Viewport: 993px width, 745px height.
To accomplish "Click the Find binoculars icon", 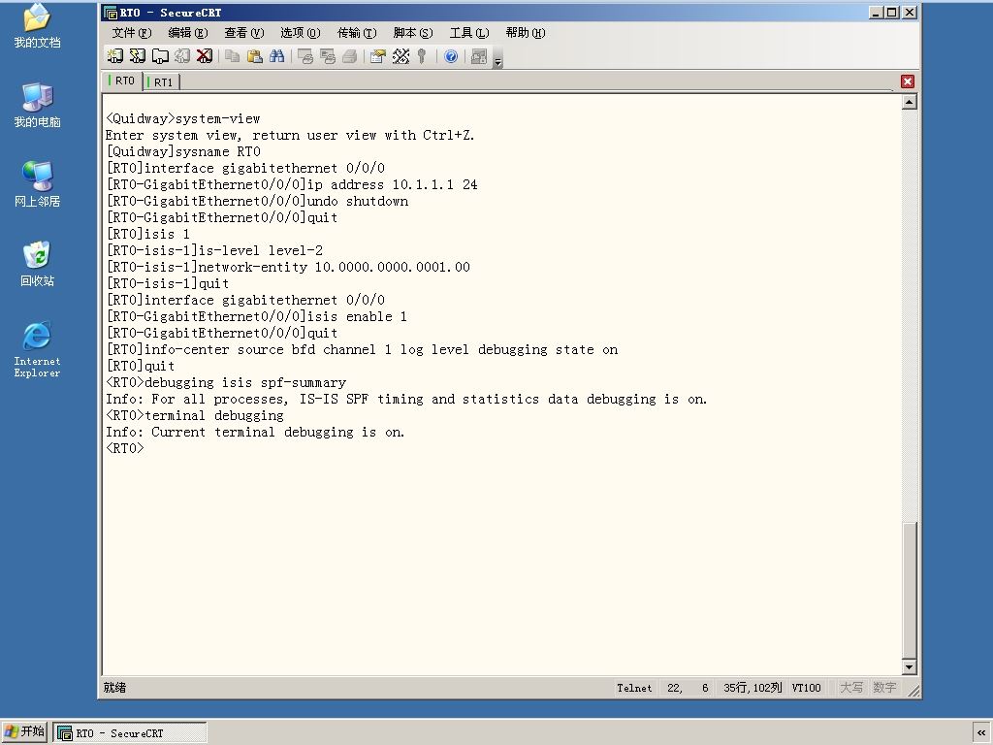I will (x=276, y=56).
